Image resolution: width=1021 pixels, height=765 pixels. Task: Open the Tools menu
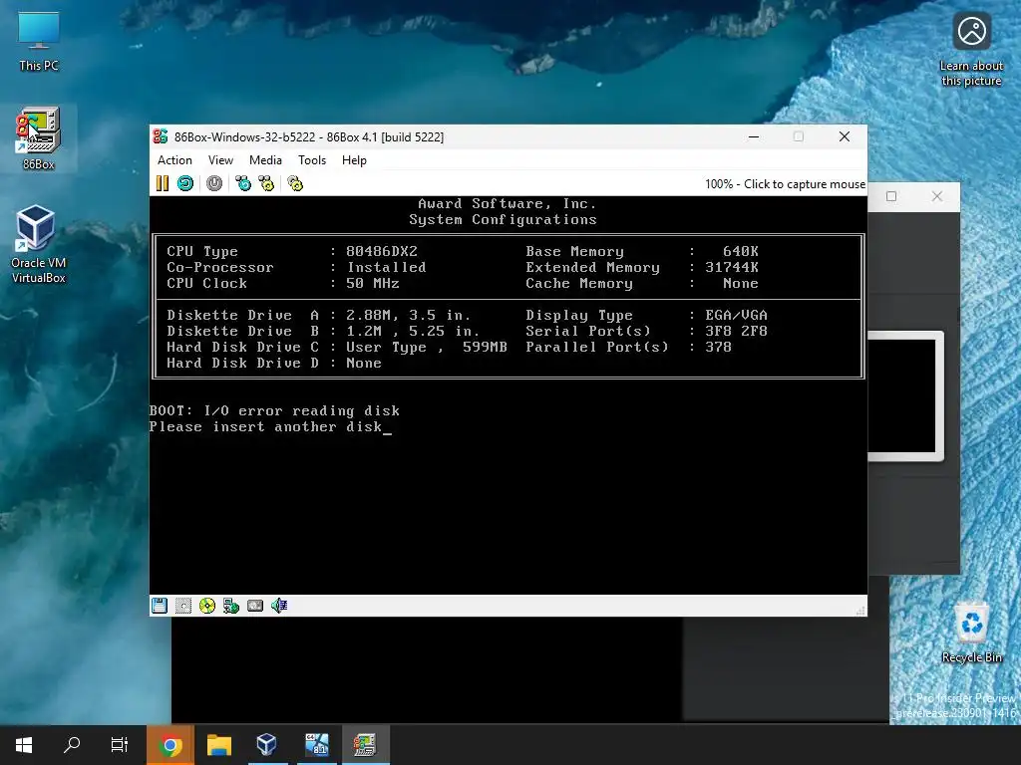coord(312,160)
